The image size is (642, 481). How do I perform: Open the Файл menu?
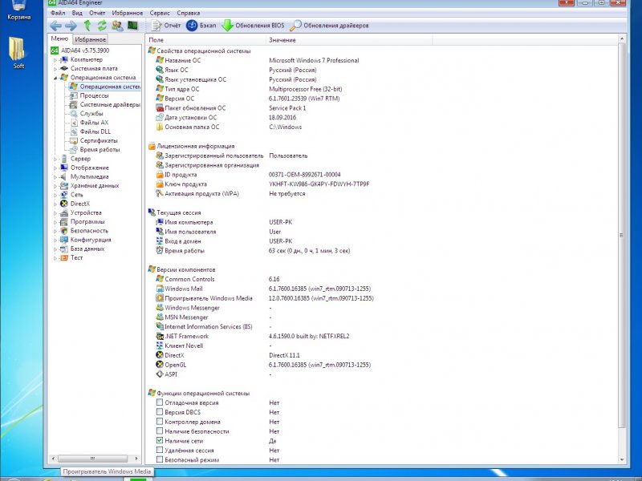pos(58,13)
